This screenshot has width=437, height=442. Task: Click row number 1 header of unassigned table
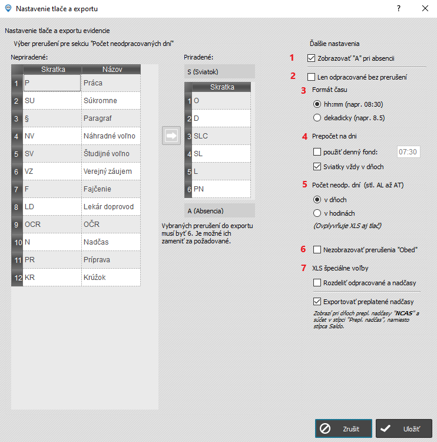17,83
